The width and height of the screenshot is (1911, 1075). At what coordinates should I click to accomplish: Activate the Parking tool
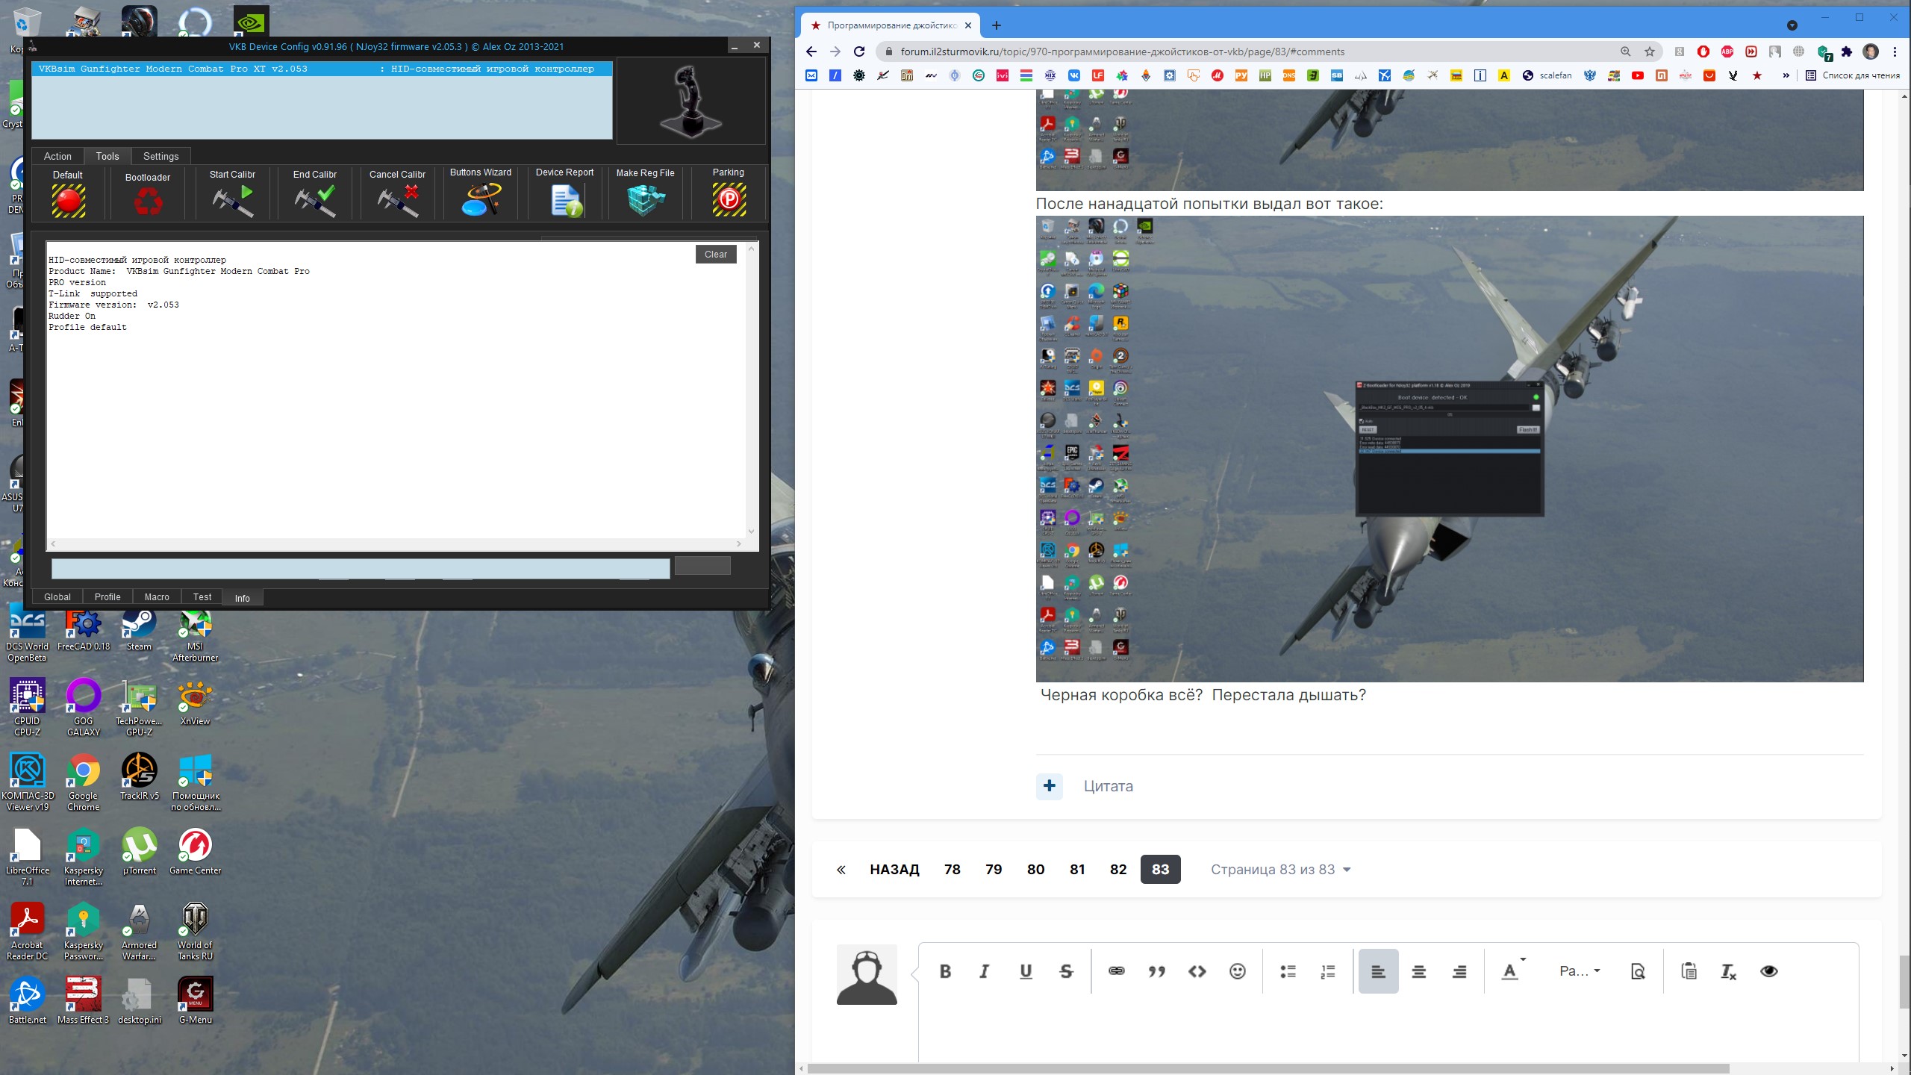pyautogui.click(x=729, y=199)
